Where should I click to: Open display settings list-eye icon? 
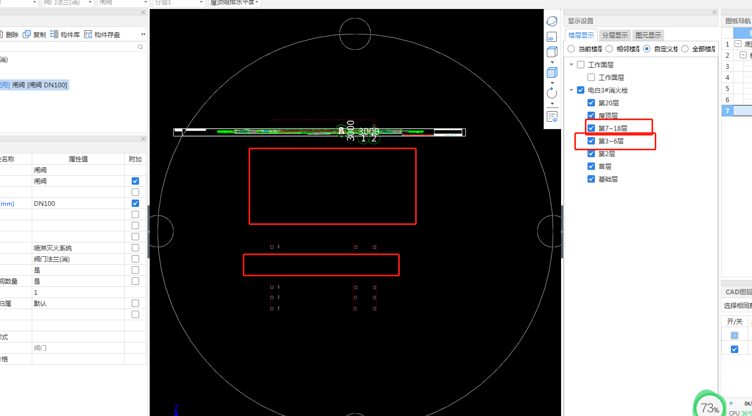click(552, 116)
